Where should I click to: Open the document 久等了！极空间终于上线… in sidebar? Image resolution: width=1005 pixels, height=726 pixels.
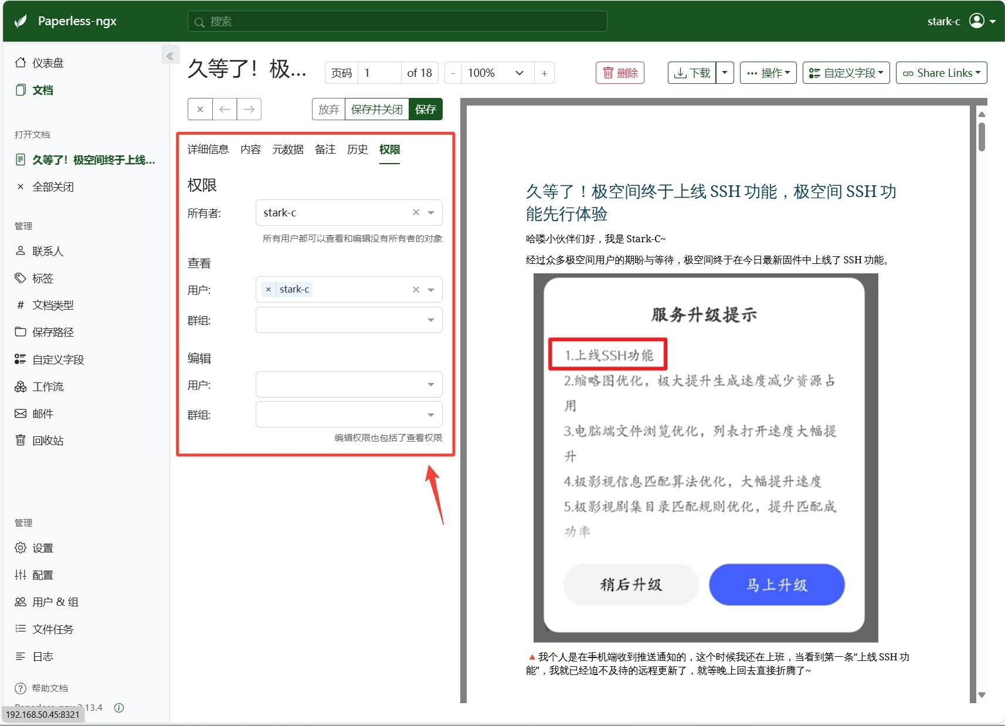(86, 160)
